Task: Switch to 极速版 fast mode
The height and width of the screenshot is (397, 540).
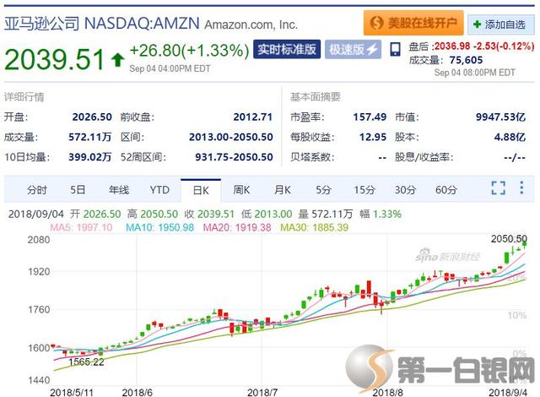Action: [353, 49]
